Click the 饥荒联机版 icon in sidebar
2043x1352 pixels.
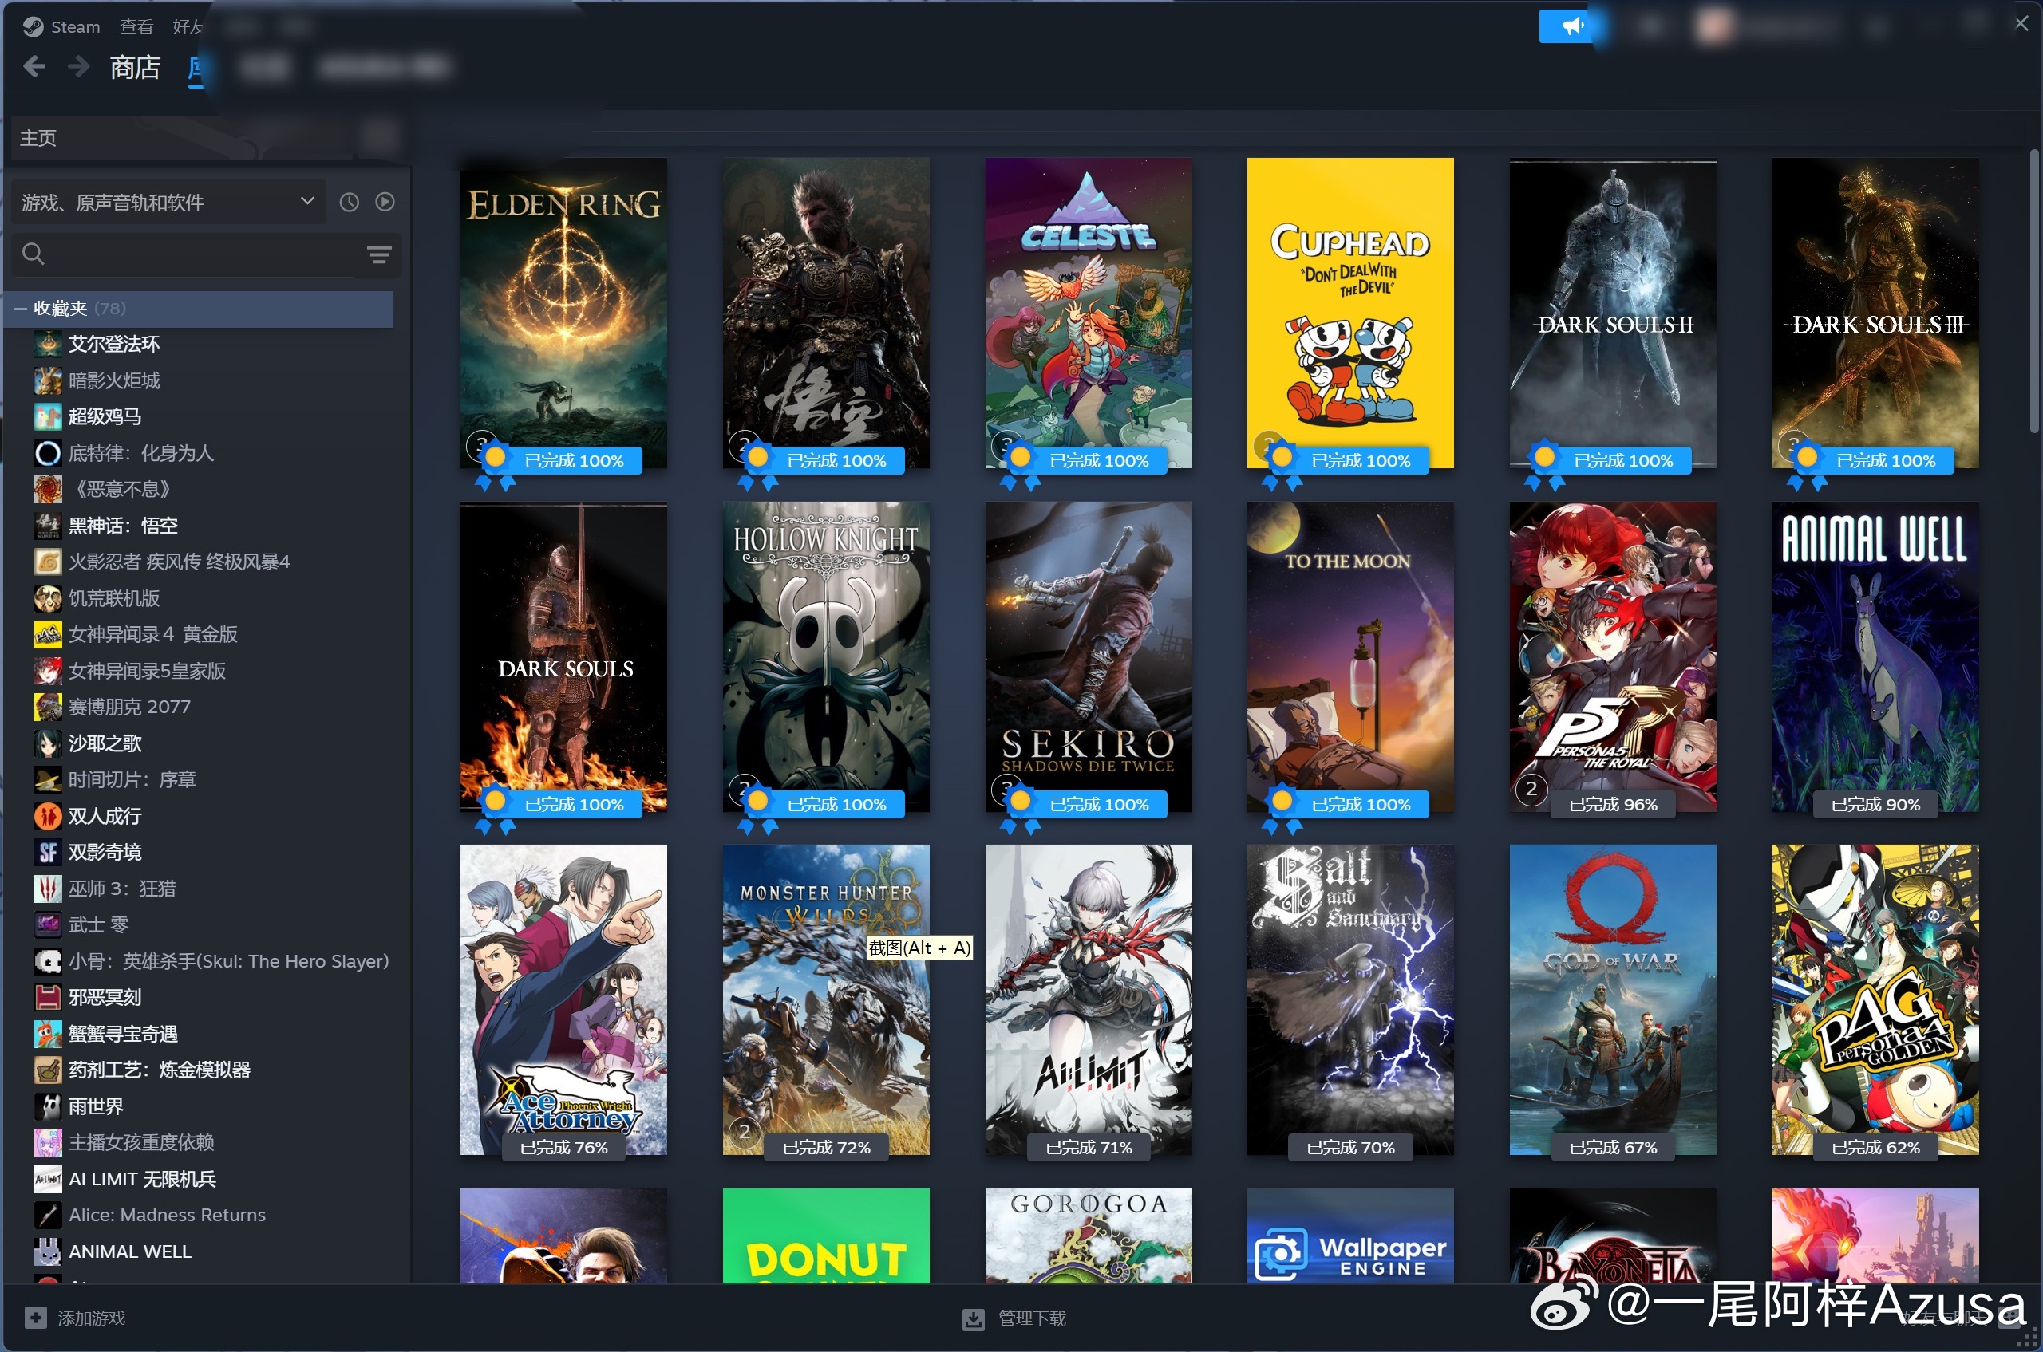[x=47, y=597]
